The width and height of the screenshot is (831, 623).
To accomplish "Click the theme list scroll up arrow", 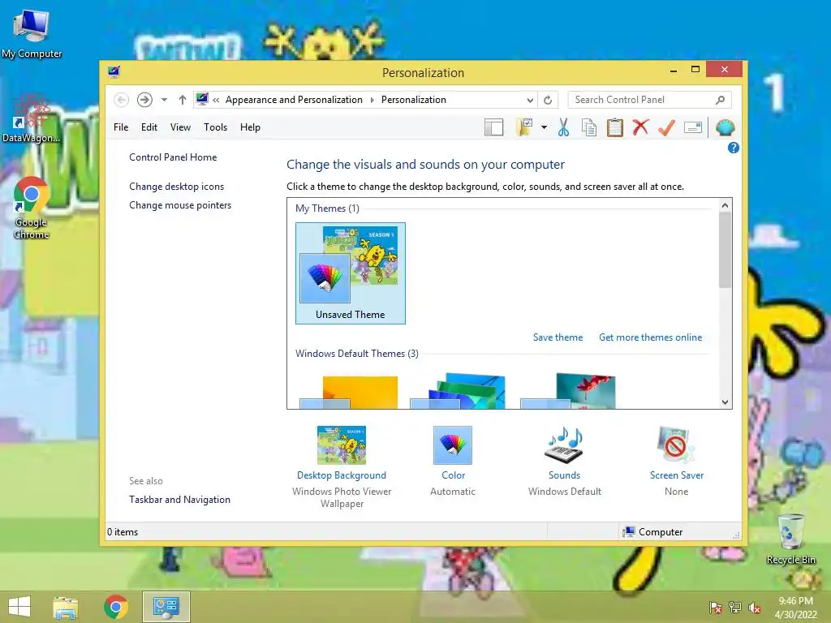I will point(725,205).
